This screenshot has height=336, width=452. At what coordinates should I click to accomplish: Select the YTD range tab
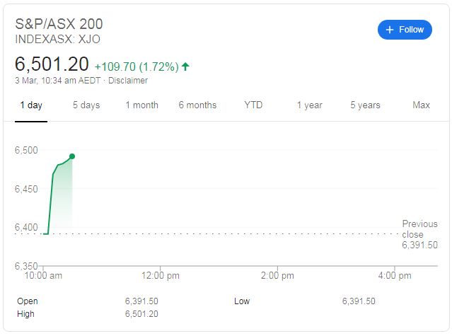(x=253, y=105)
